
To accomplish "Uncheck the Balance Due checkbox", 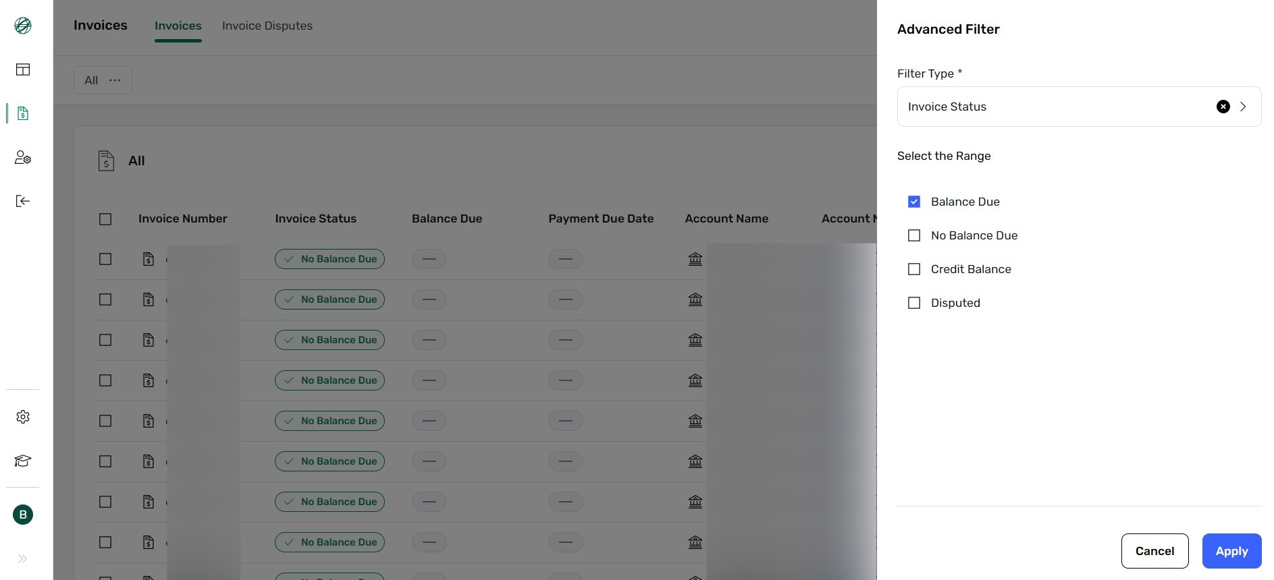I will point(914,202).
